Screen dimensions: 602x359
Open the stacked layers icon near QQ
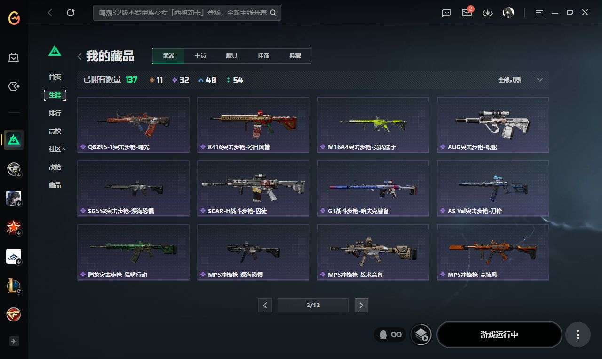pos(421,335)
